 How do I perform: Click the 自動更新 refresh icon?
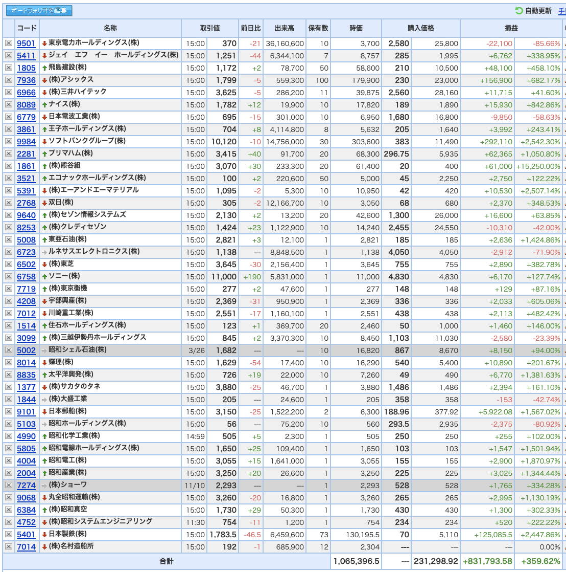[x=519, y=11]
